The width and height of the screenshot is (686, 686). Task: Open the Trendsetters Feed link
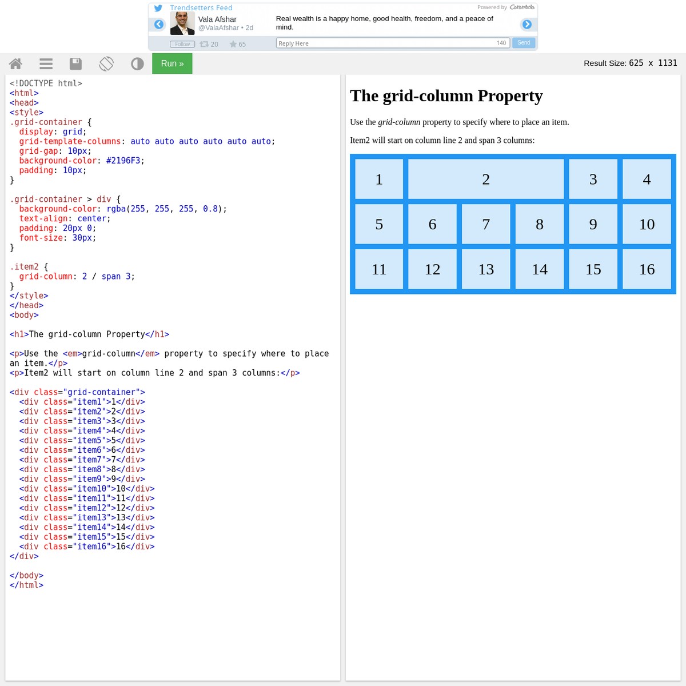pos(201,8)
